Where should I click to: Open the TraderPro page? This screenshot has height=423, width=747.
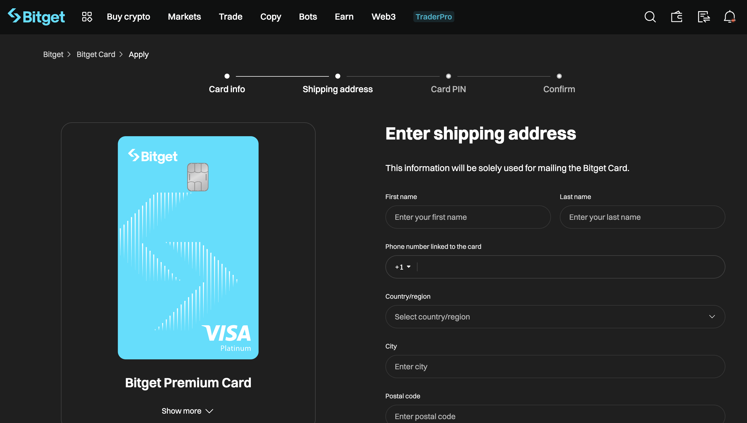click(434, 17)
